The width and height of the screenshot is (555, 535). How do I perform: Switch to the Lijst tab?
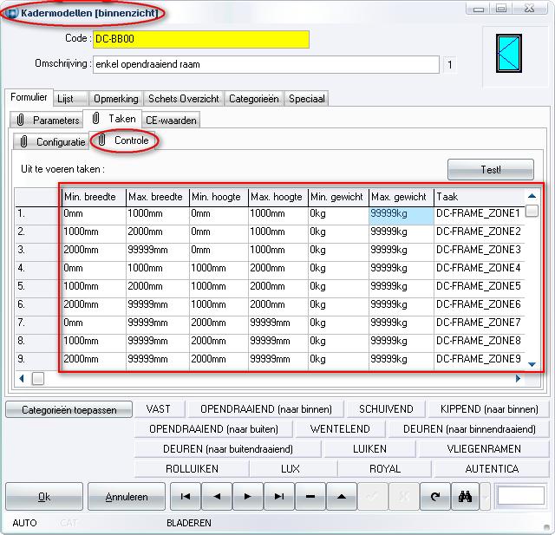point(69,99)
